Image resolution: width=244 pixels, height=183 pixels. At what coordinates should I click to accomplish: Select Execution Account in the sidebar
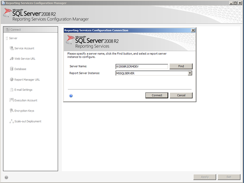[26, 100]
